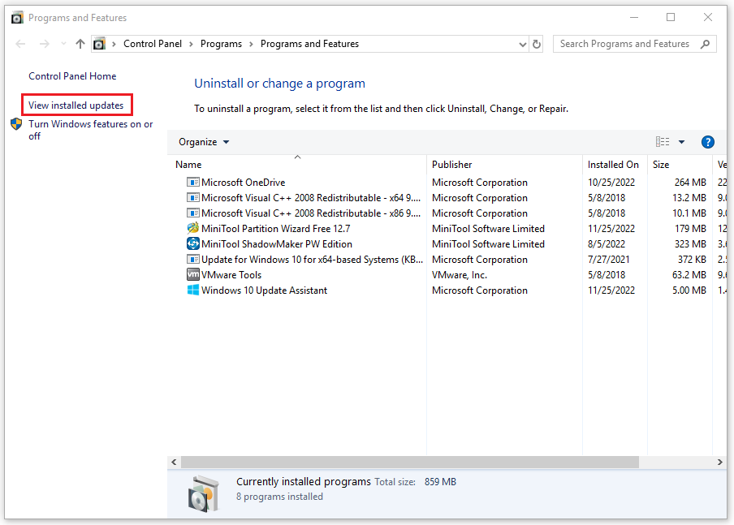
Task: Click the Programs and Features title bar icon
Action: pos(17,18)
